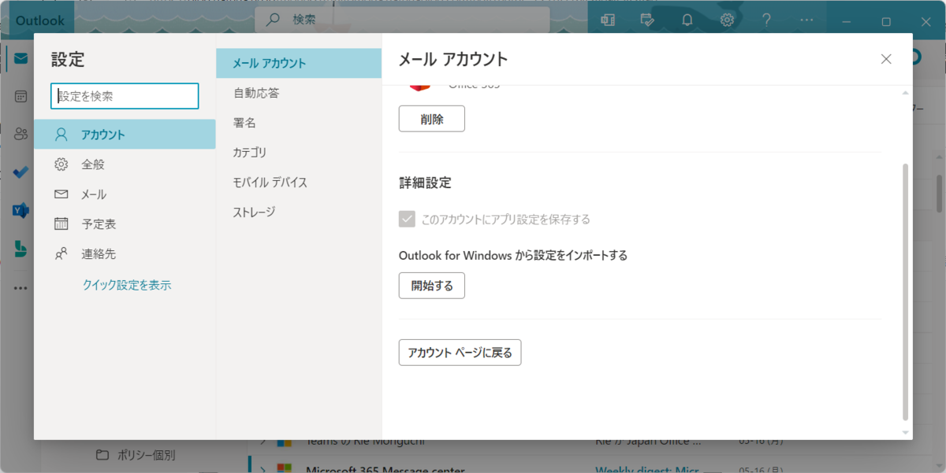Viewport: 946px width, 473px height.
Task: Click the 削除 button
Action: [x=432, y=119]
